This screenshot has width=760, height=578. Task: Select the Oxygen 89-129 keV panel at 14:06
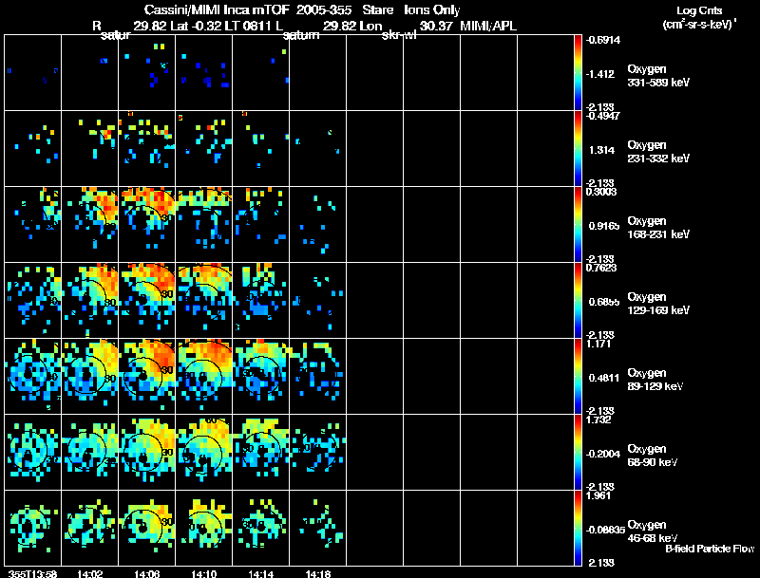click(x=147, y=377)
